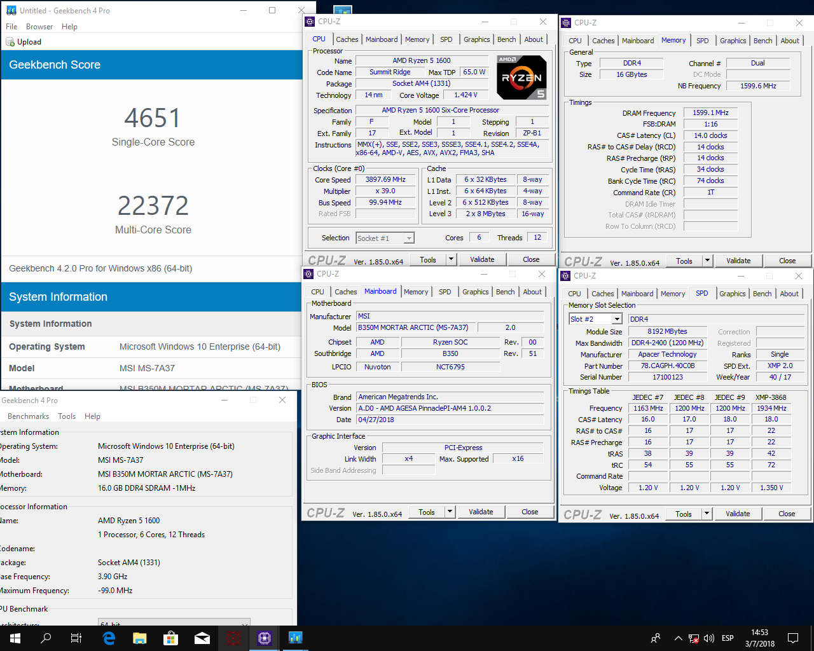Open Help menu in the top Geekbench window
Screen dimensions: 814x651
click(x=69, y=27)
